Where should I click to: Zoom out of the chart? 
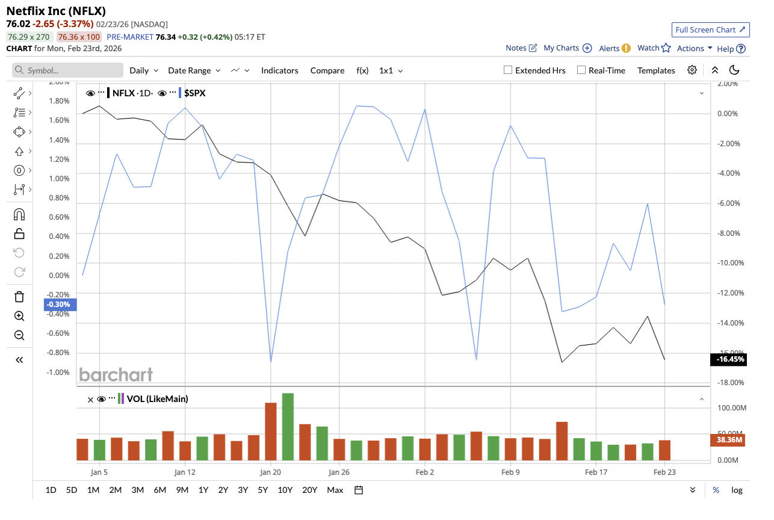19,335
